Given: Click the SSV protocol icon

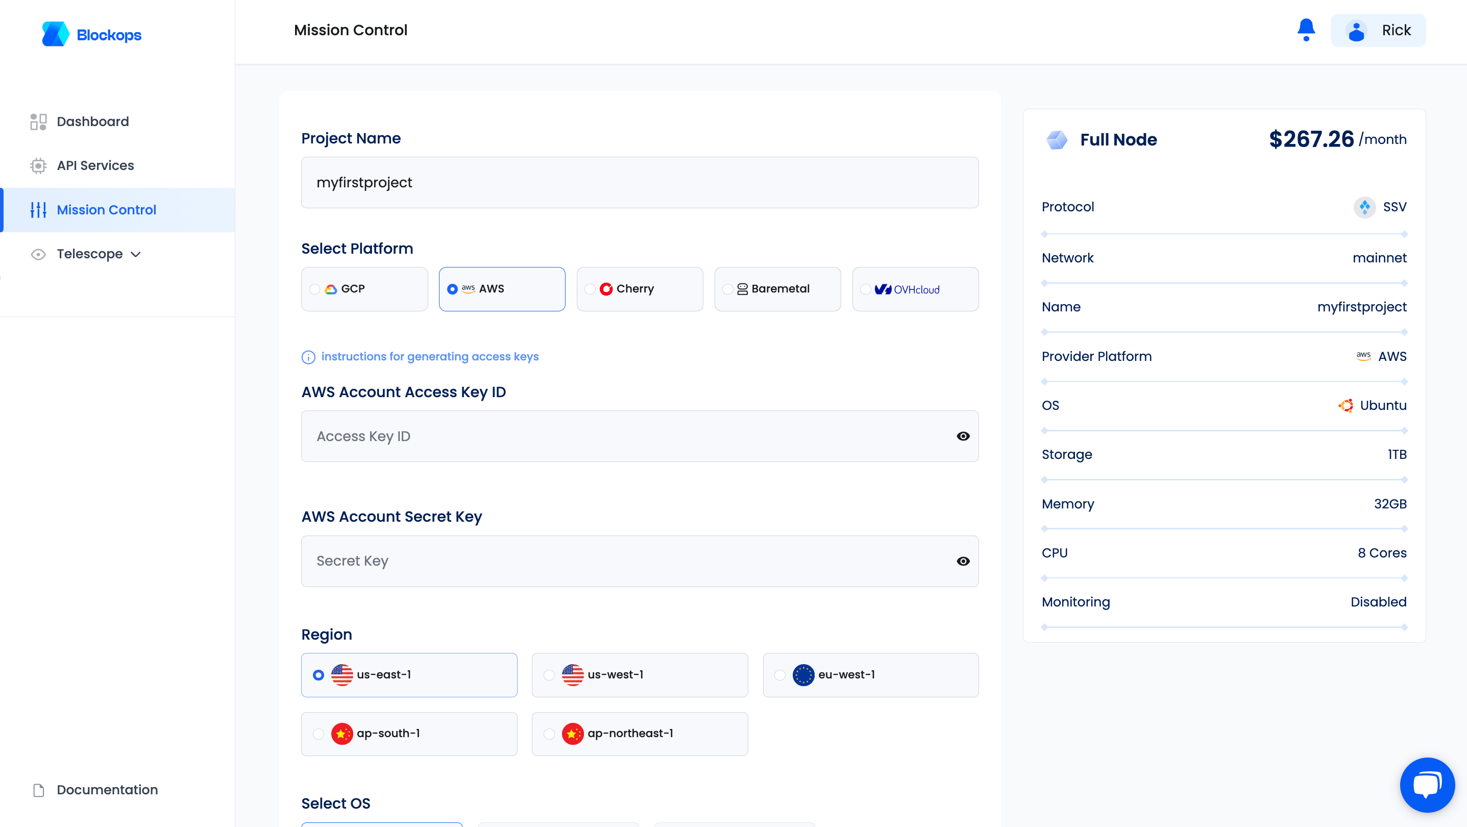Looking at the screenshot, I should (x=1364, y=207).
